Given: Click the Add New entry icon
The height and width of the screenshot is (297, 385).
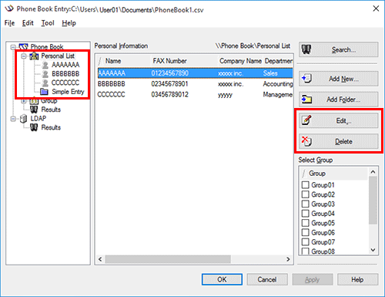Looking at the screenshot, I should (x=306, y=79).
